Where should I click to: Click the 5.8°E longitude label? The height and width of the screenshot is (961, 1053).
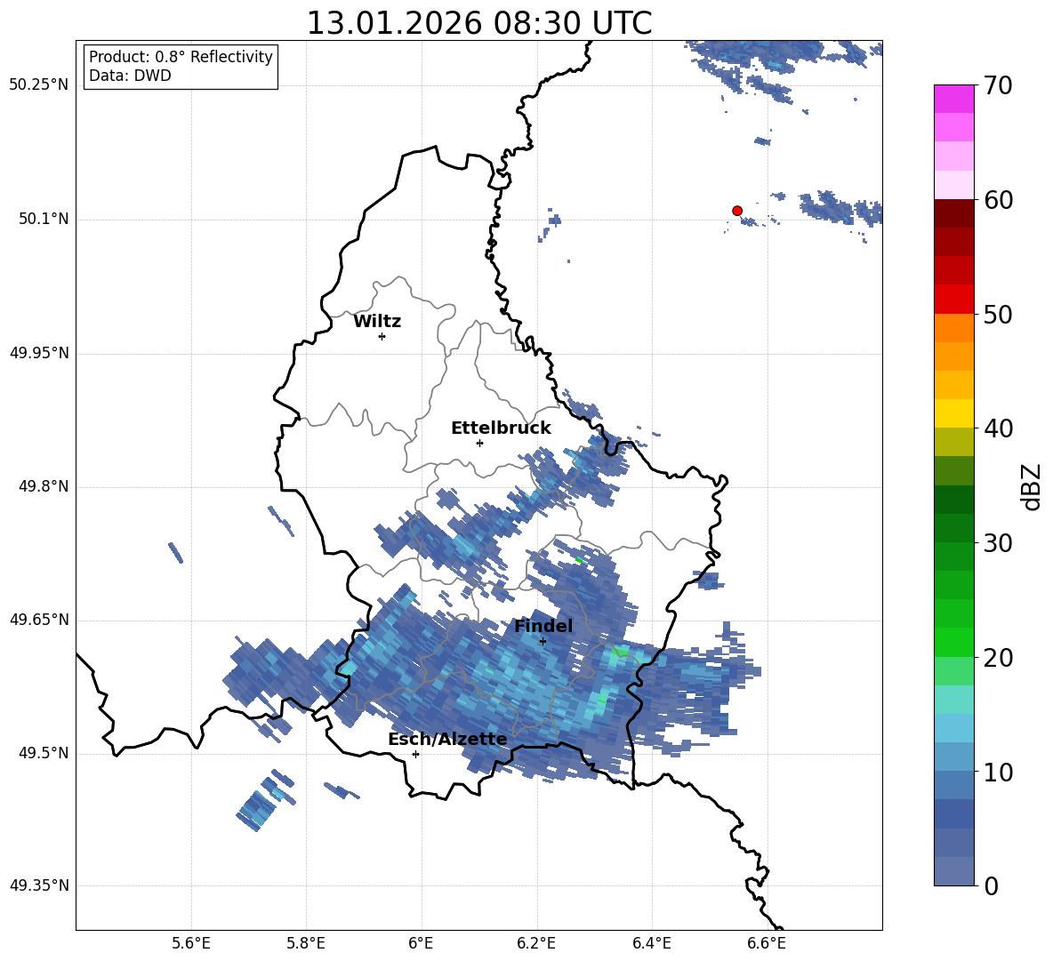tap(306, 943)
